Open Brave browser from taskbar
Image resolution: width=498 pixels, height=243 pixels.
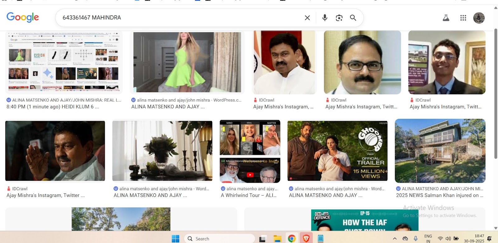pos(306,238)
